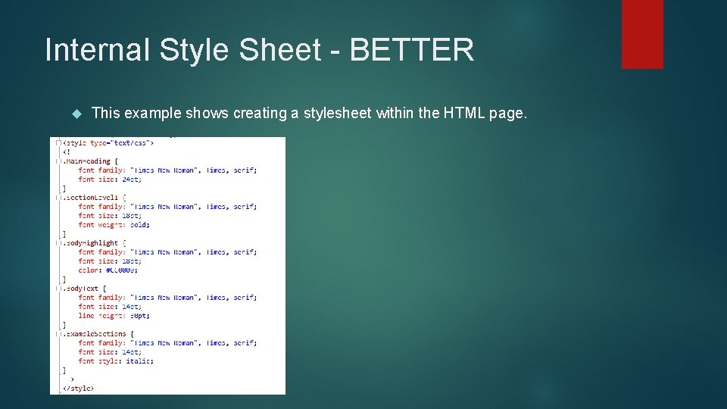Select the bullet text about creating a stylesheet
This screenshot has height=409, width=727.
(309, 113)
